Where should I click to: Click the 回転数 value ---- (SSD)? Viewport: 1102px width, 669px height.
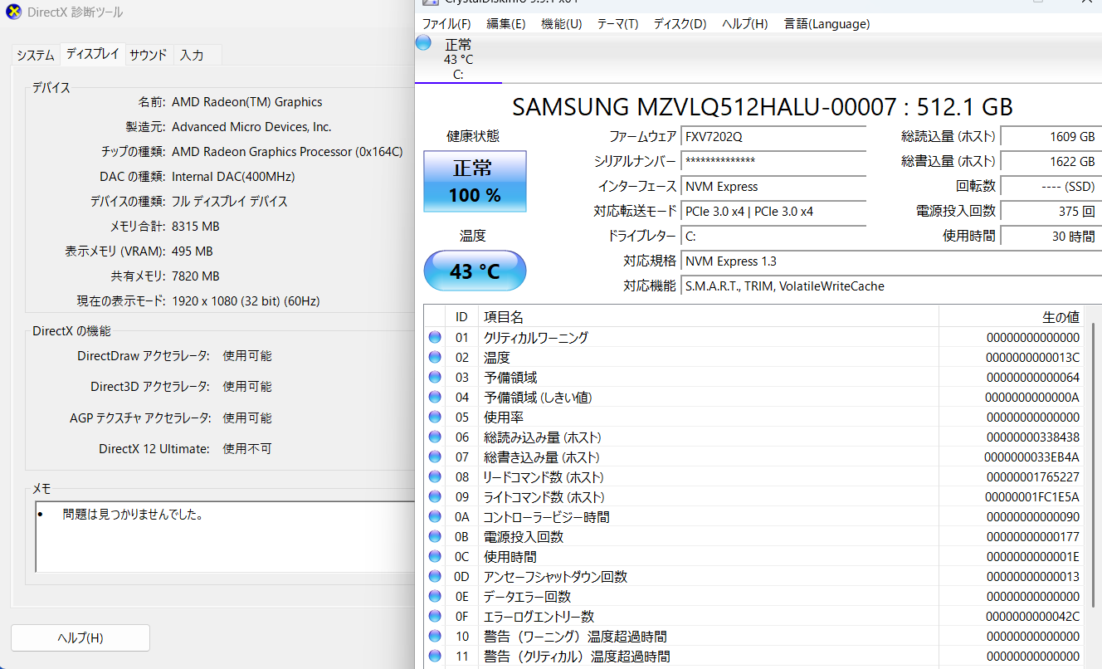pos(1051,186)
